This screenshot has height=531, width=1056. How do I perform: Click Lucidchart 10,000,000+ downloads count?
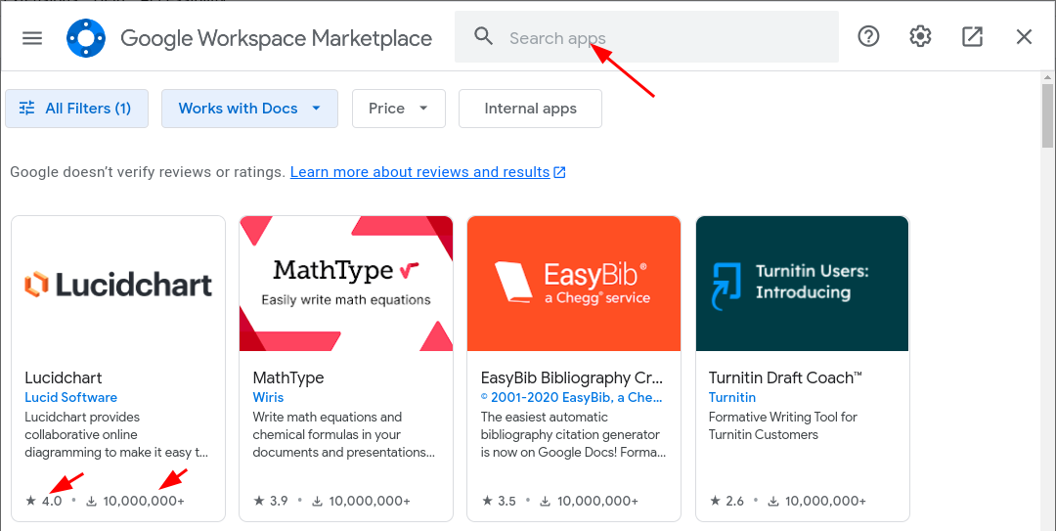(135, 502)
